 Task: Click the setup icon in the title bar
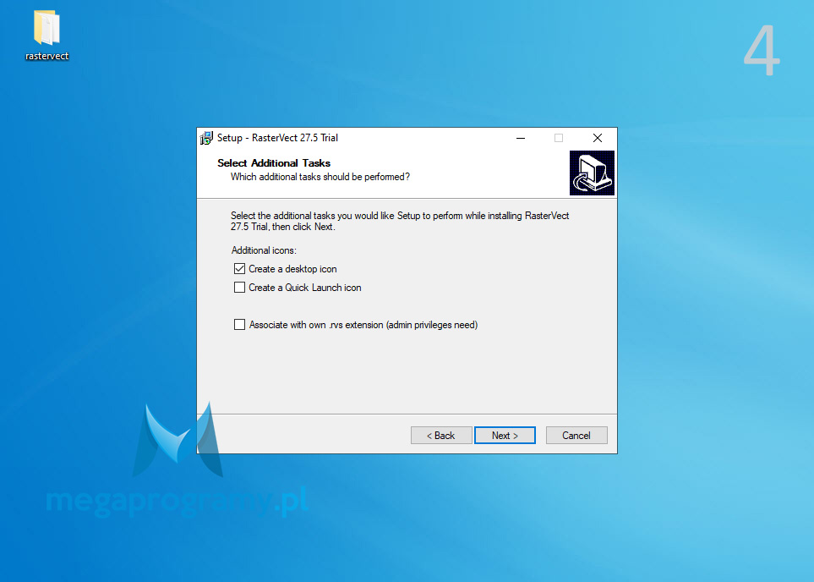[x=206, y=138]
